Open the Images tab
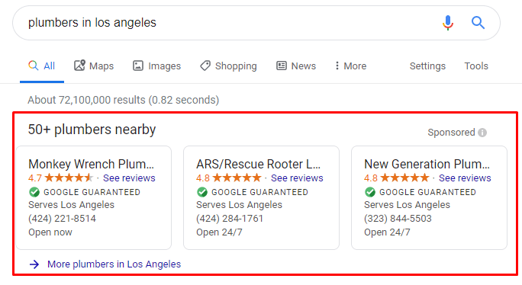Screen dimensions: 522x285 [156, 66]
